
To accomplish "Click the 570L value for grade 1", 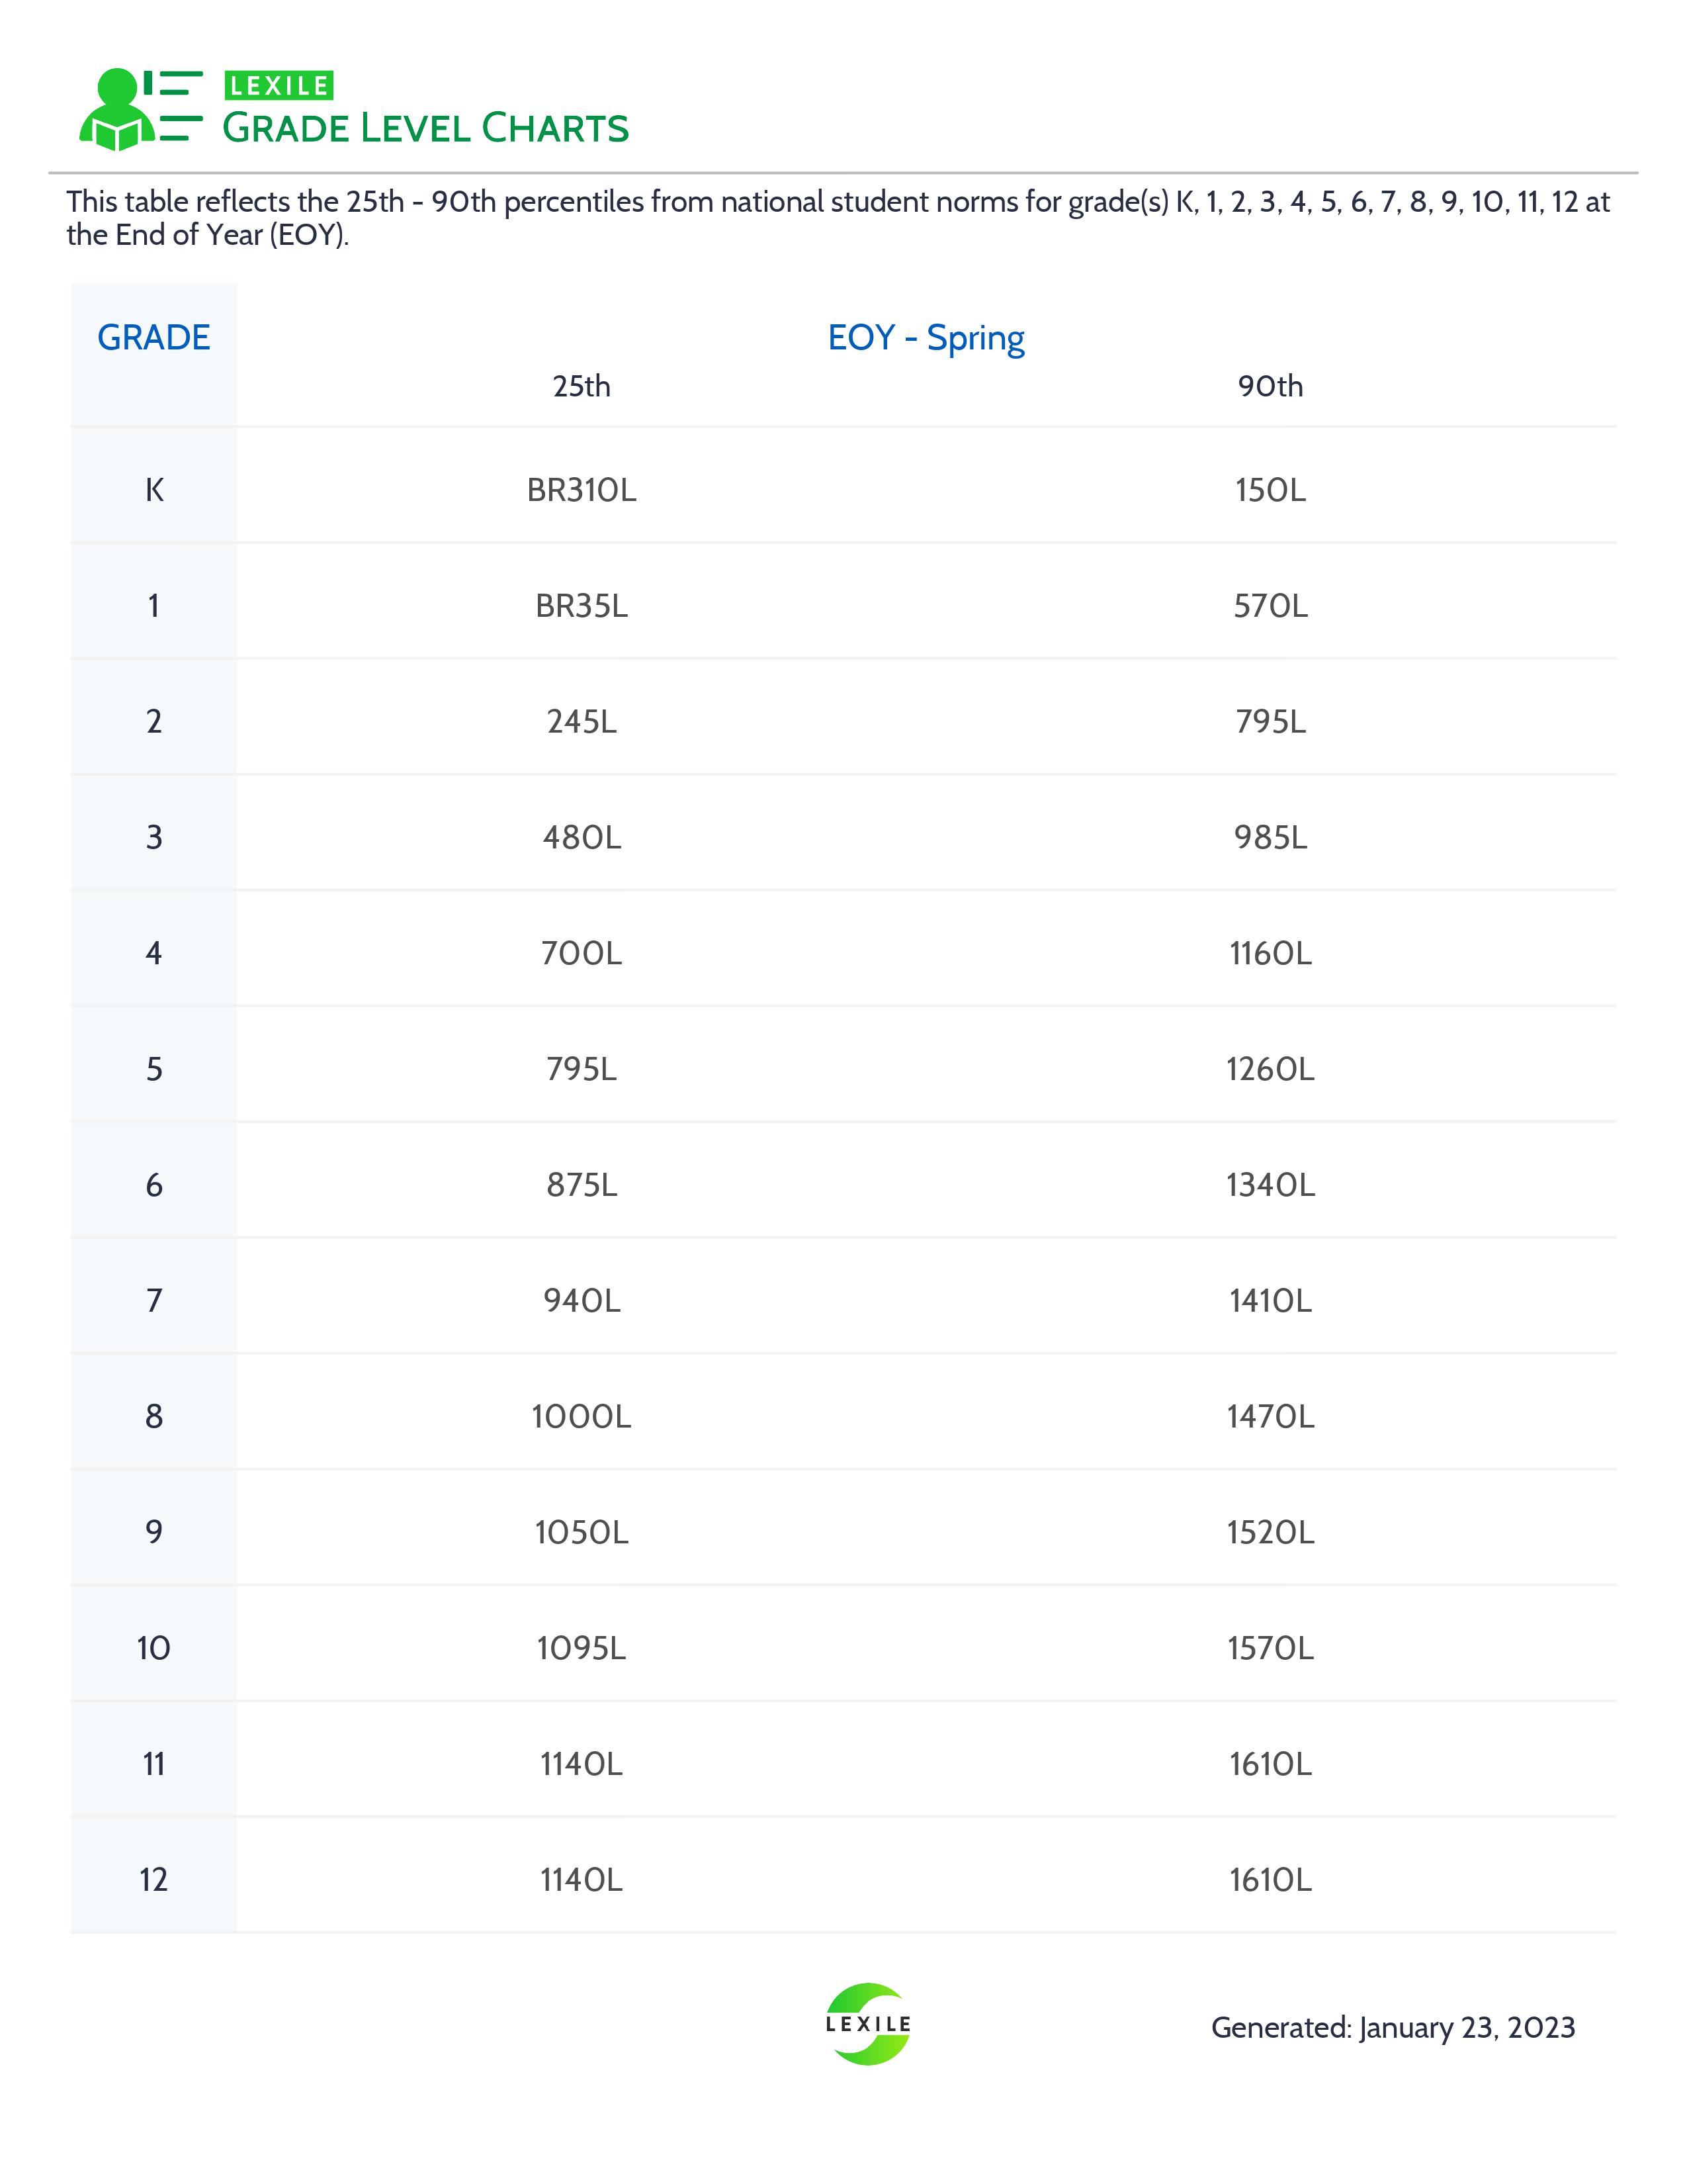I will [1270, 606].
